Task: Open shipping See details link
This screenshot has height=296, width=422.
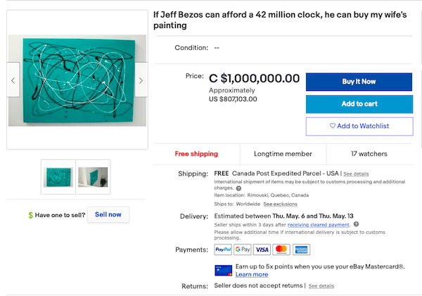Action: pos(356,173)
